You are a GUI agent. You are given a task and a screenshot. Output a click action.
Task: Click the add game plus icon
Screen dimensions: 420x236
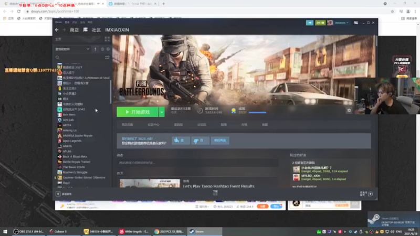(58, 194)
